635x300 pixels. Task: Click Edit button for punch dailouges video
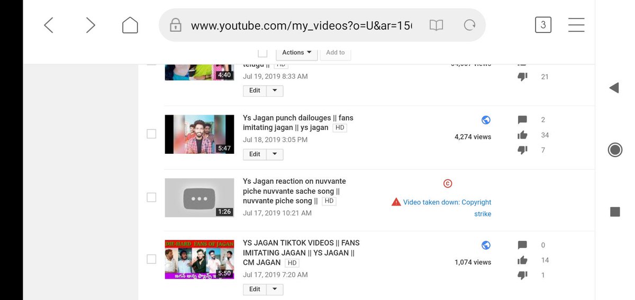(x=255, y=154)
